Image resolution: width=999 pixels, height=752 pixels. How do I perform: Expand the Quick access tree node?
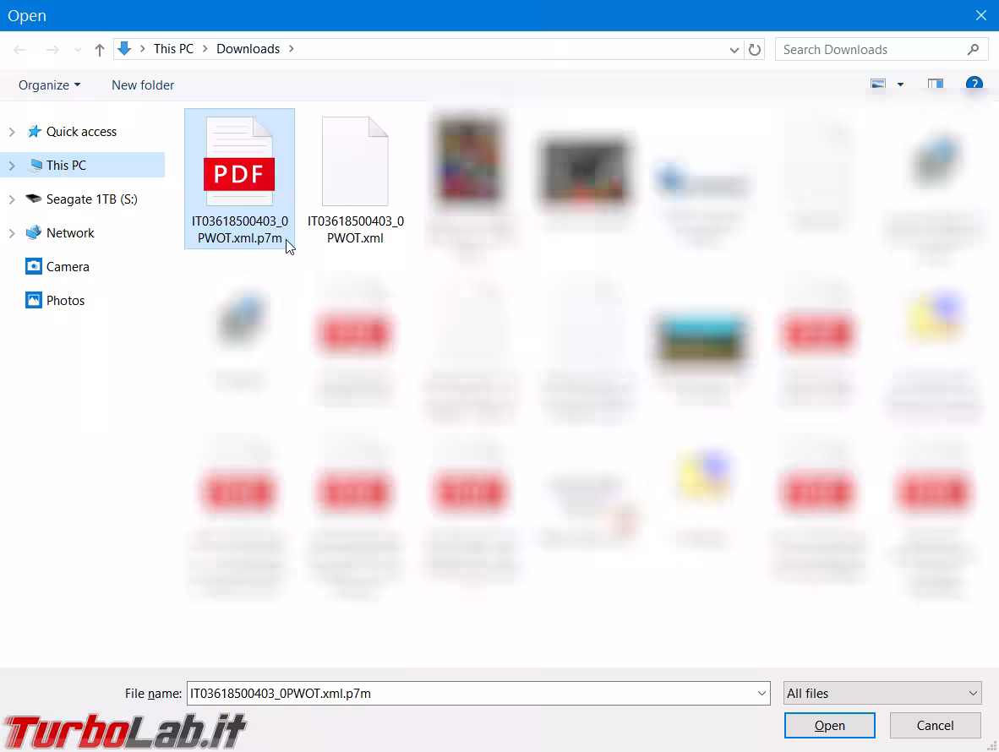click(x=12, y=132)
